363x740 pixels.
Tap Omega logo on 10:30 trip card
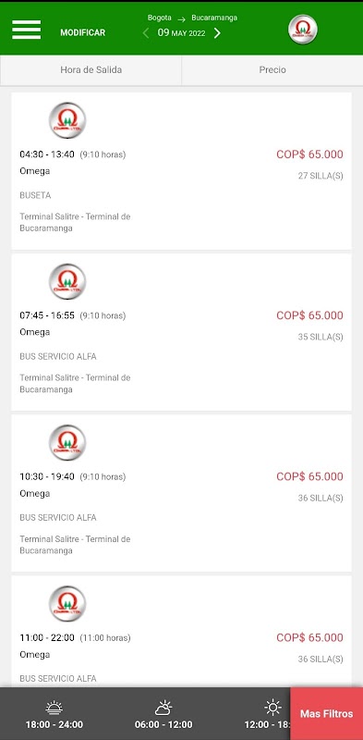[67, 443]
